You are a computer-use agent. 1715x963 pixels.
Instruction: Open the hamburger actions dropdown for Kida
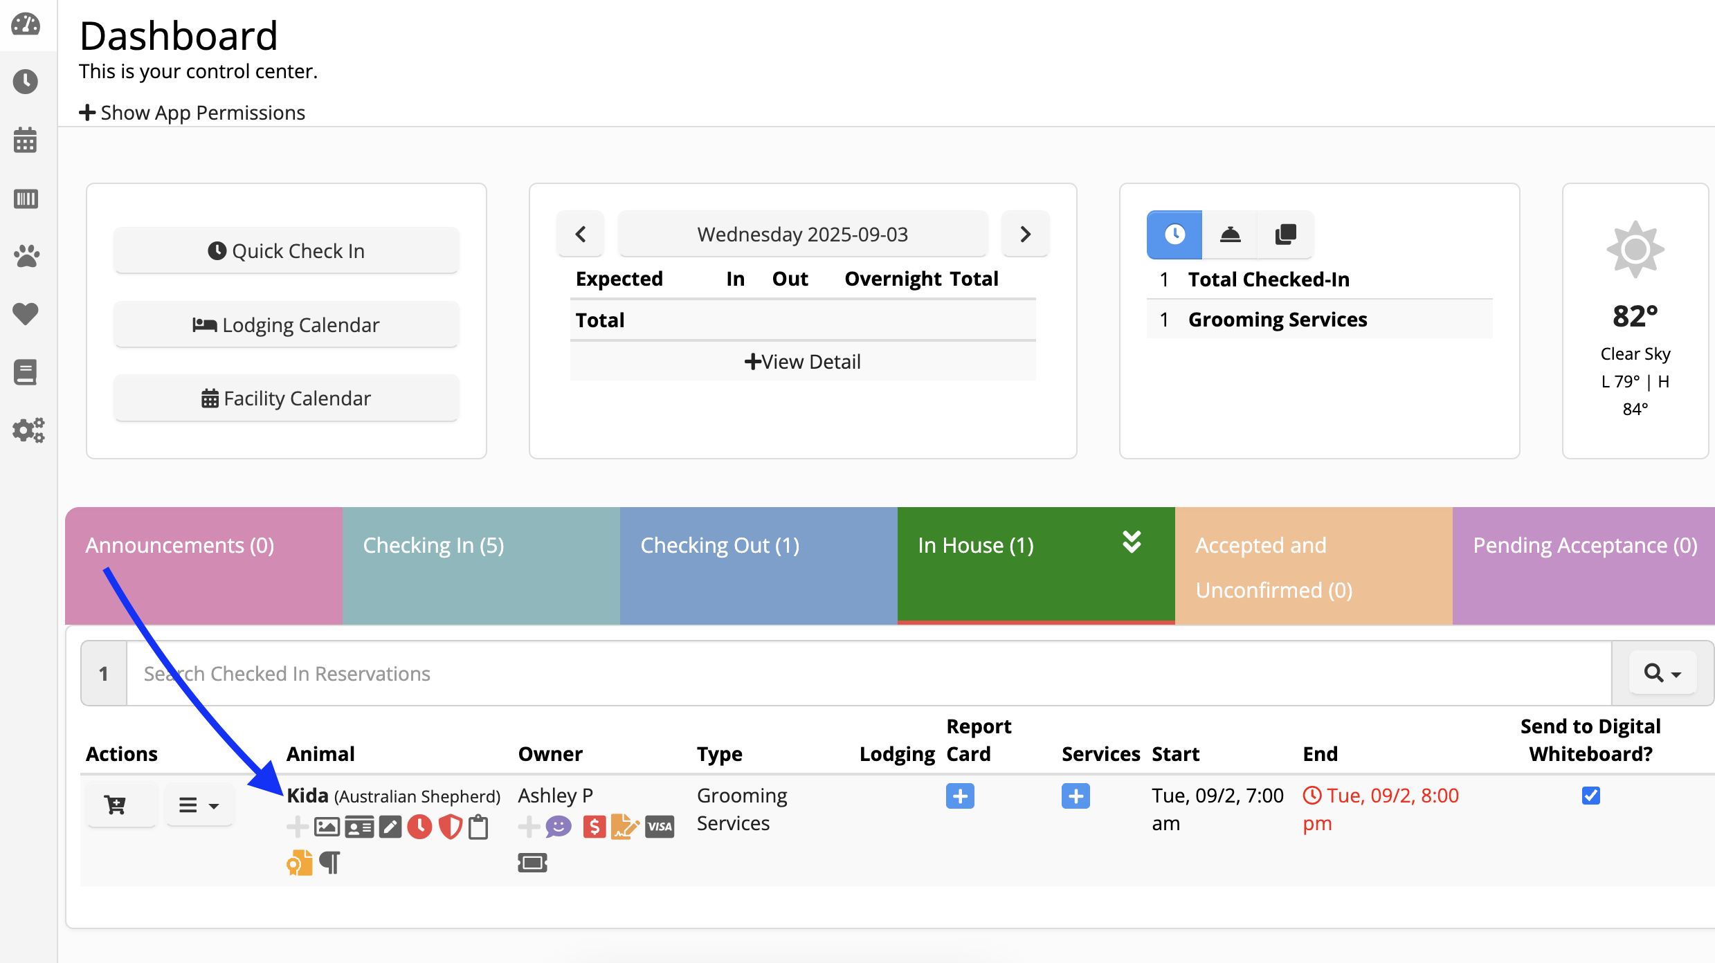199,805
